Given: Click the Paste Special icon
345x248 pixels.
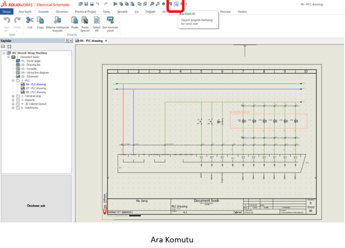Looking at the screenshot, I should click(x=84, y=20).
